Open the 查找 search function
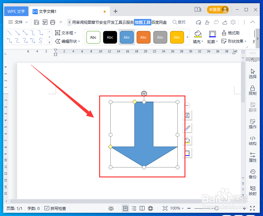 179,22
